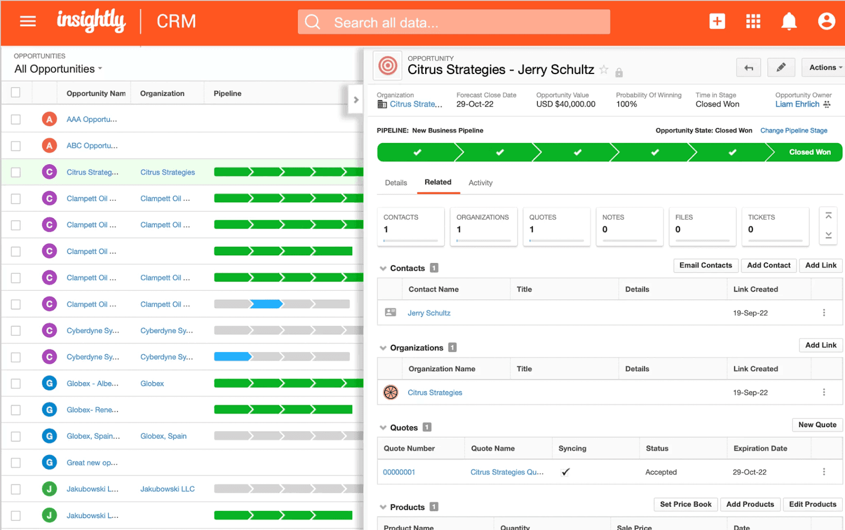Switch to the Details tab
Viewport: 845px width, 530px height.
(396, 183)
